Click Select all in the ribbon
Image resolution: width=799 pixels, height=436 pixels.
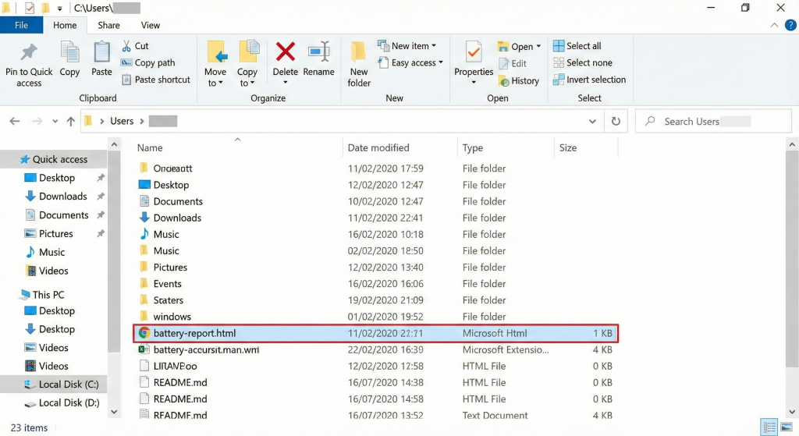(x=577, y=46)
